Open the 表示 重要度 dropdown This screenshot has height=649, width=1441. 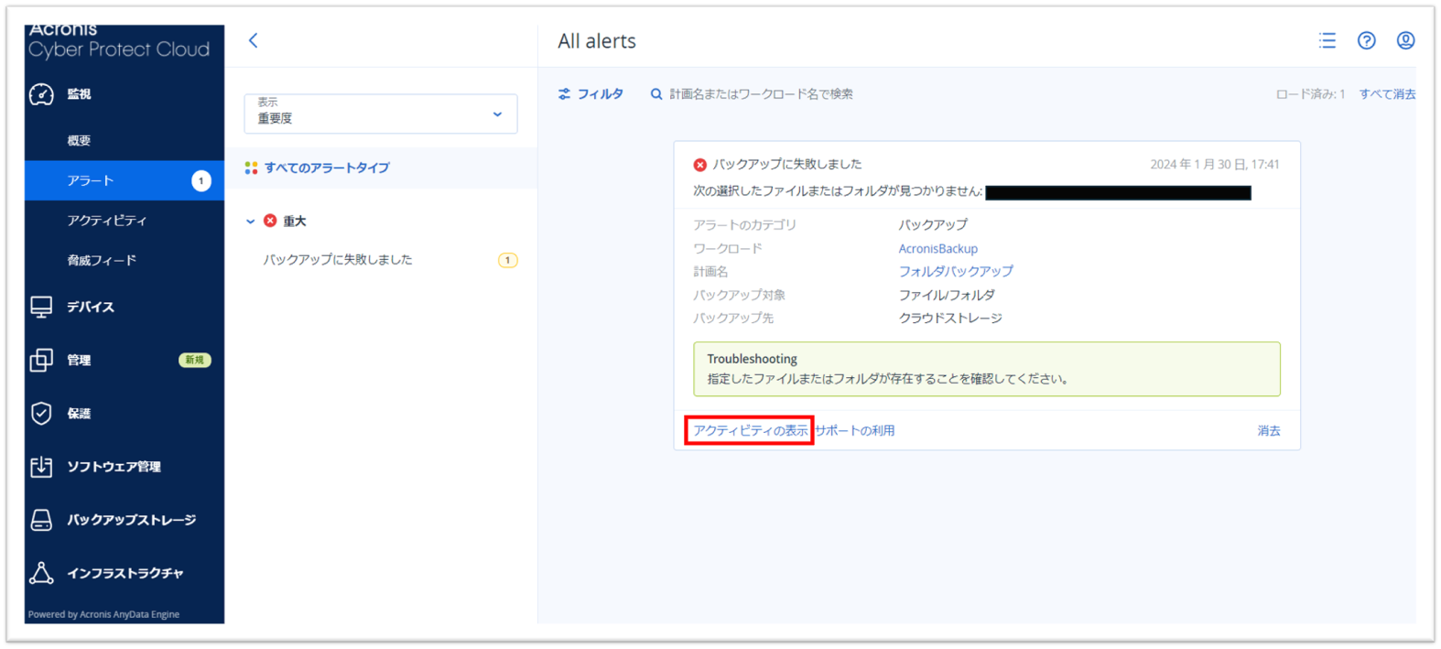point(380,114)
